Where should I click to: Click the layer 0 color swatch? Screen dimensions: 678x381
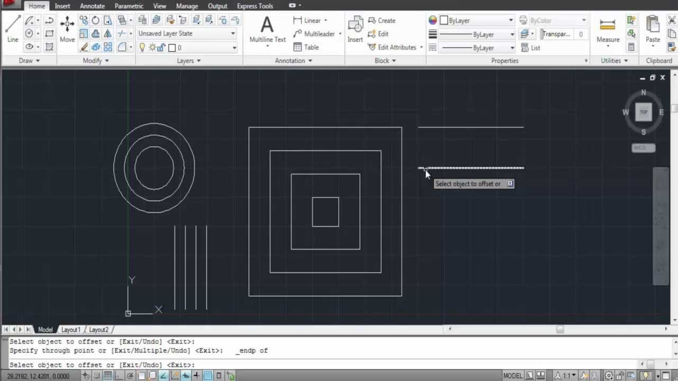pos(172,48)
